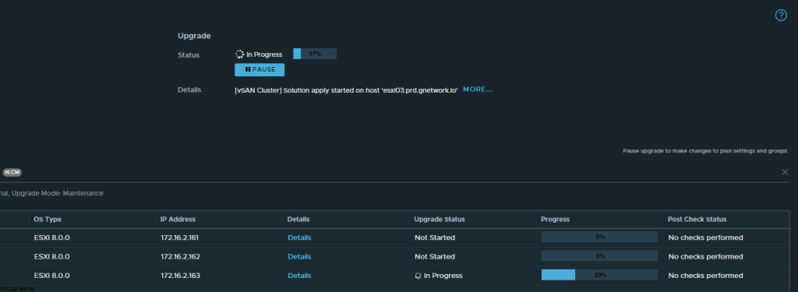Screen dimensions: 798x292
Task: Select IP address 172.16.2.162 cell
Action: [180, 256]
